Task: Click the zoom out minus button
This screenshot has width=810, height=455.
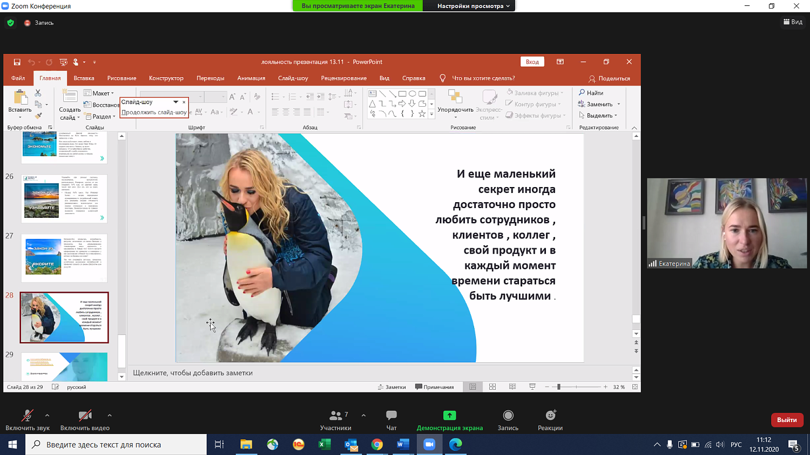Action: (547, 387)
